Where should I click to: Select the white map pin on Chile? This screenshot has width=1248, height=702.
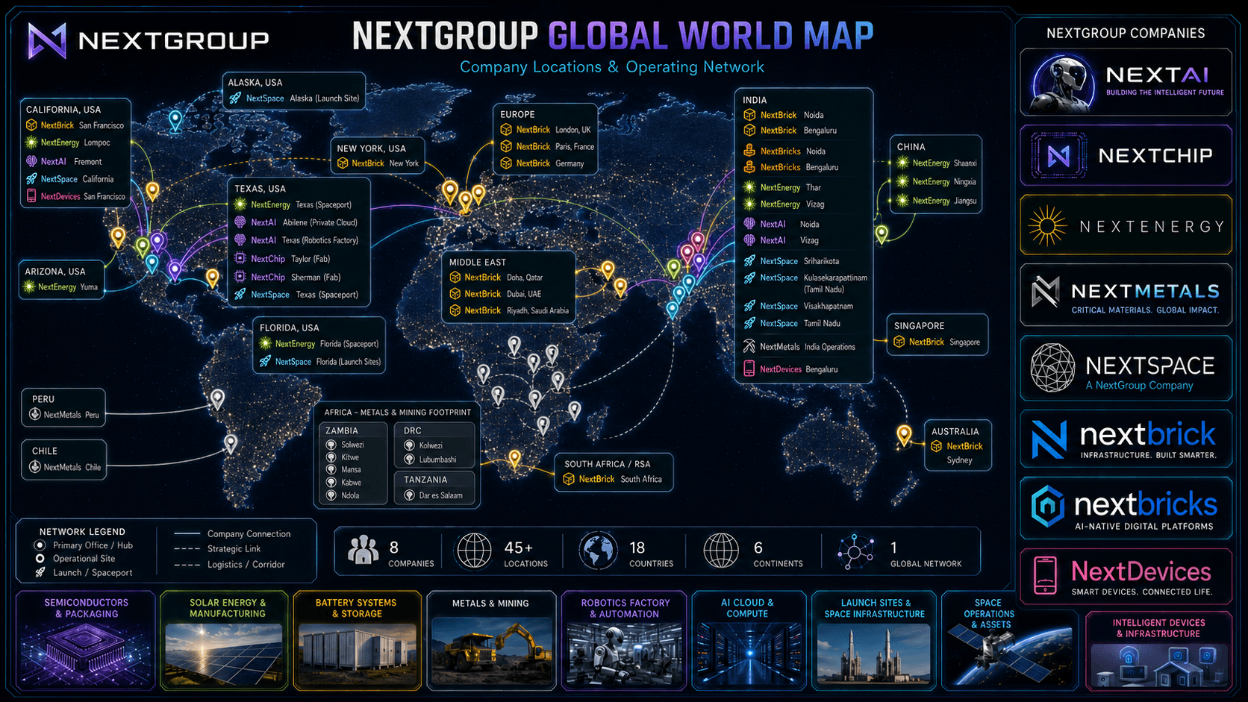pos(231,444)
